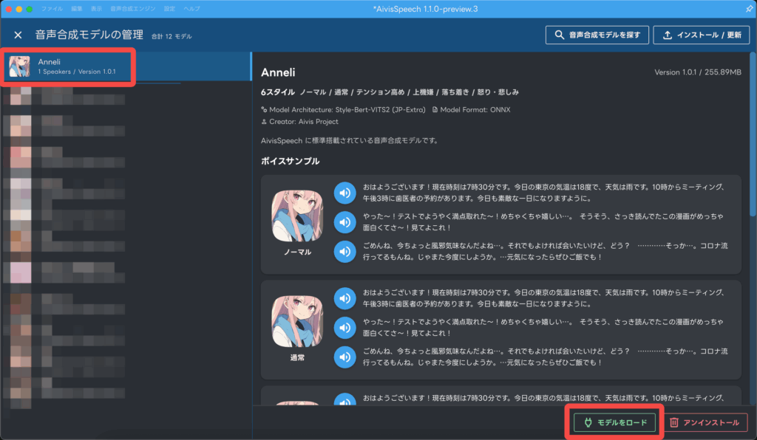Click Creator: Aivis Project text

300,122
